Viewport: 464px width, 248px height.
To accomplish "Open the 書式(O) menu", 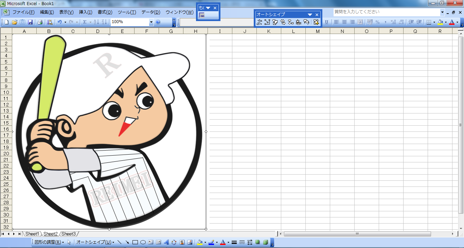I will pyautogui.click(x=105, y=12).
